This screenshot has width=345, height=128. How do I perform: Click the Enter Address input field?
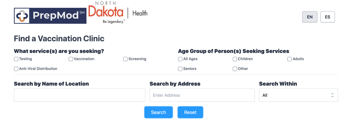pos(202,95)
